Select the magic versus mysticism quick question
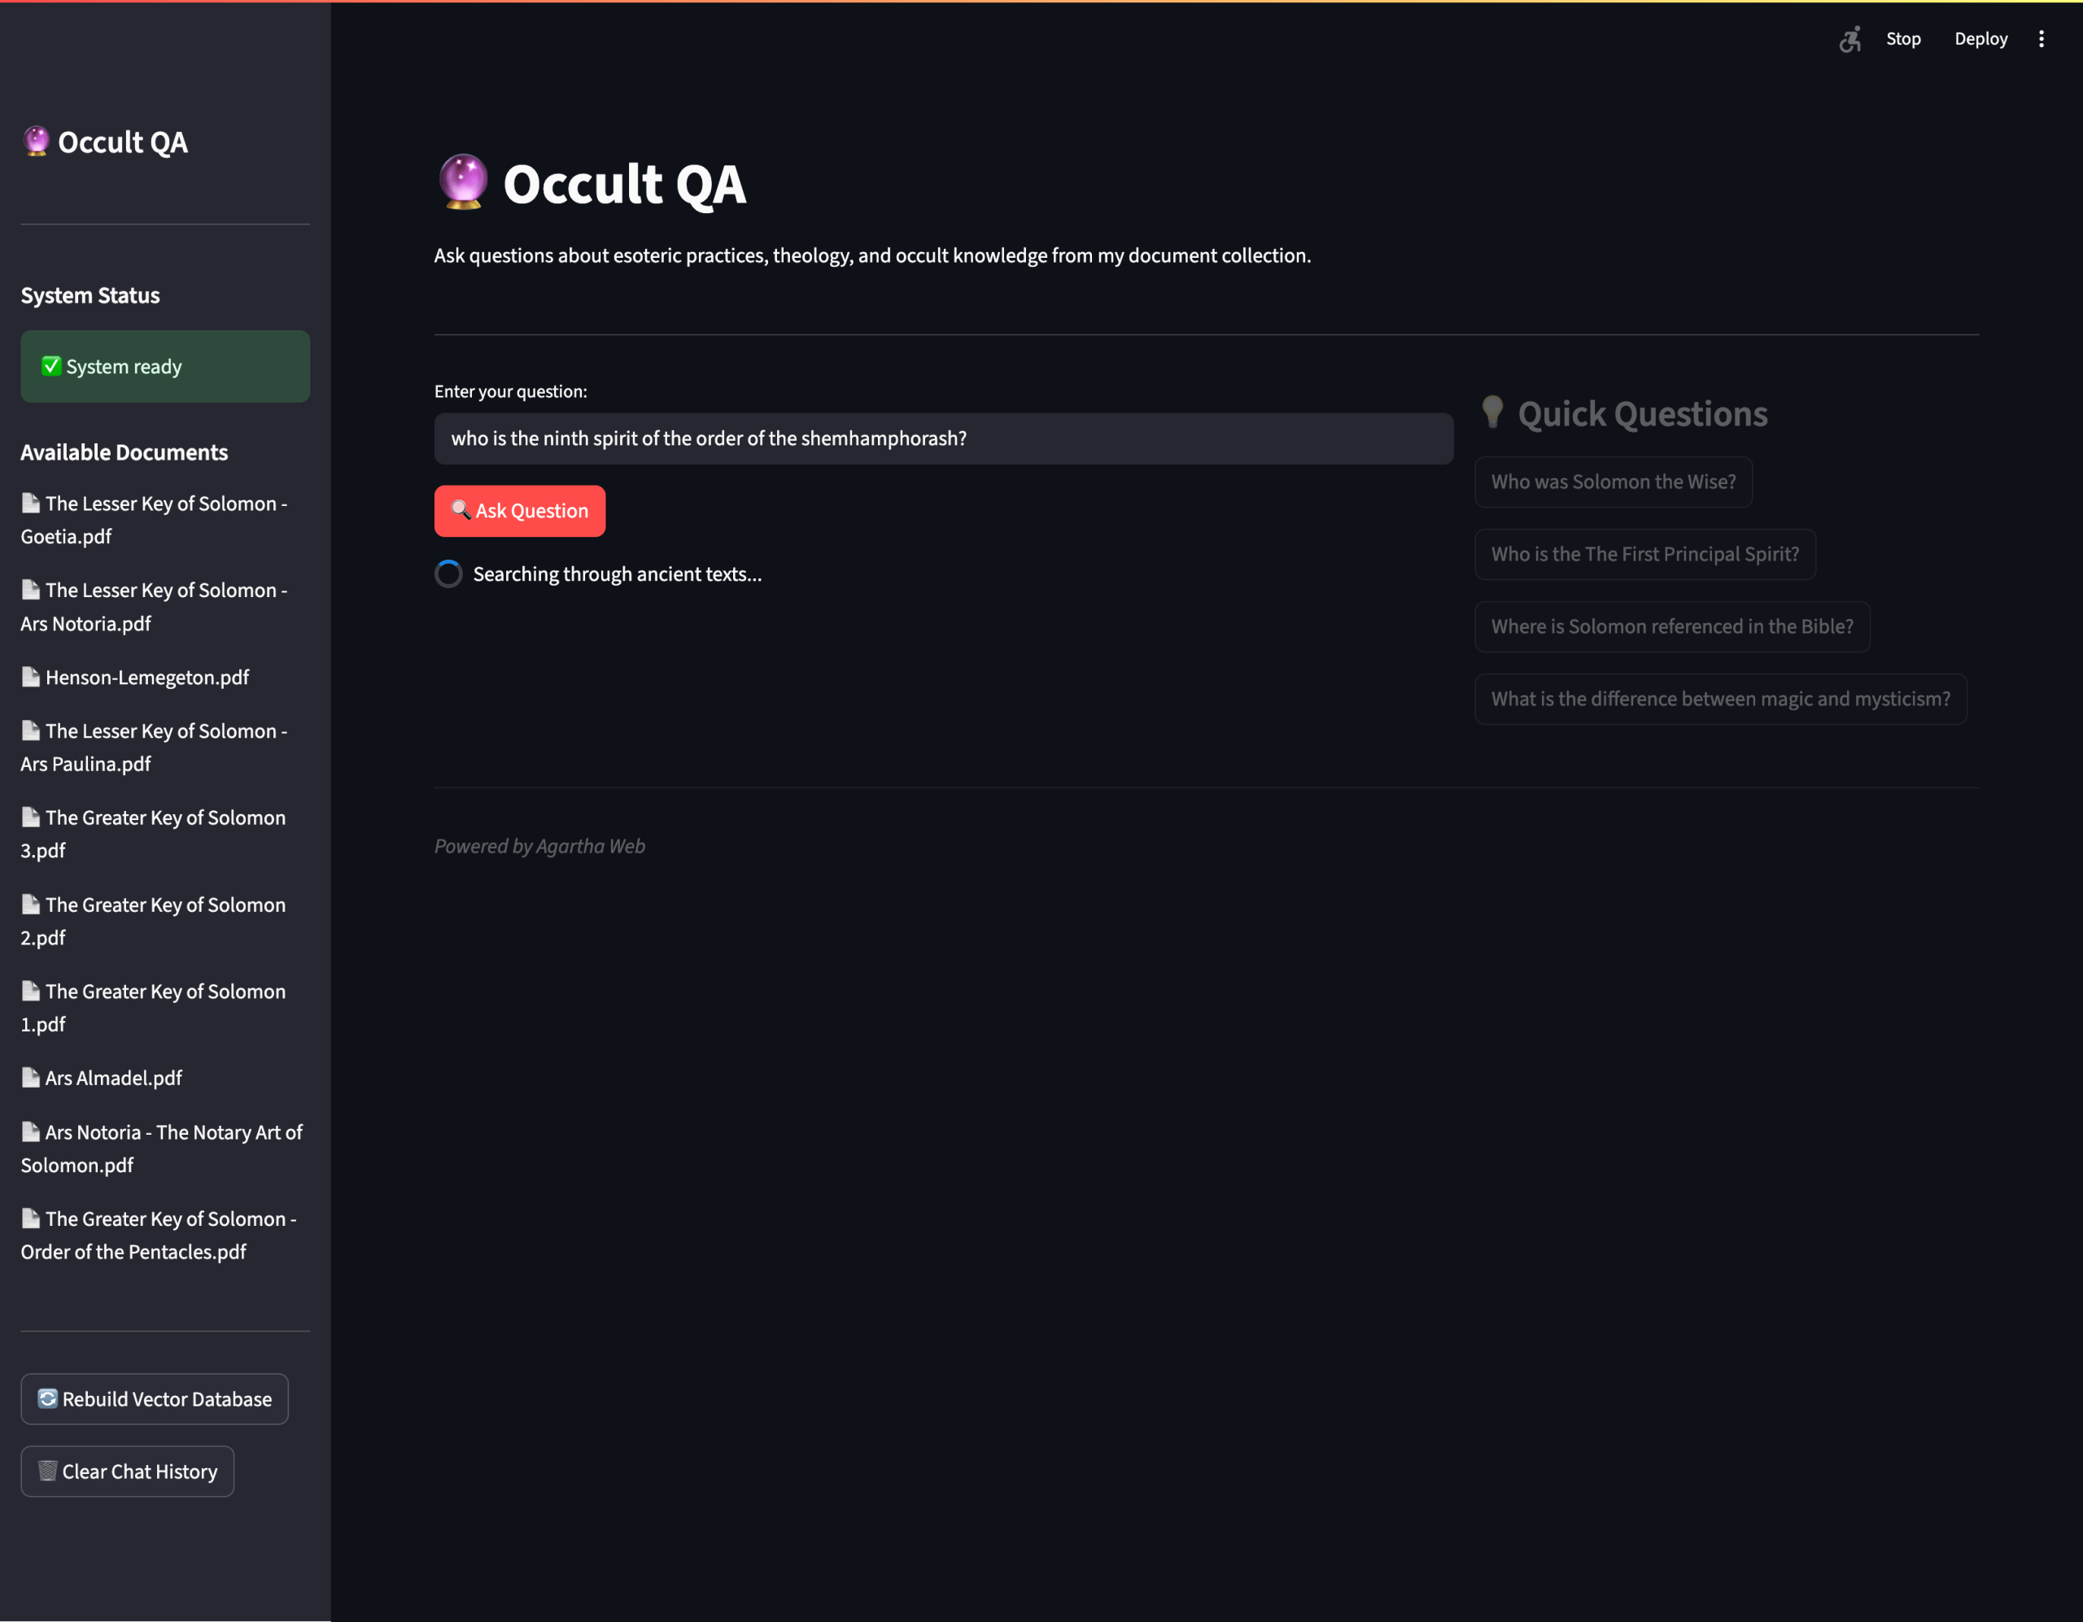Screen dimensions: 2083x1622 point(1719,699)
